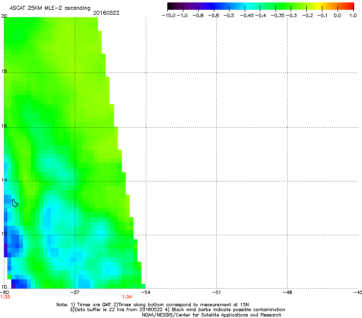Click the colorbar label "-0.3"
362x318 pixels.
(x=292, y=16)
